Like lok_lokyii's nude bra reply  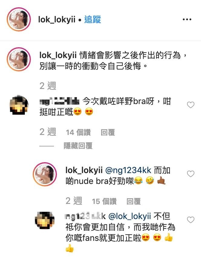[191, 174]
